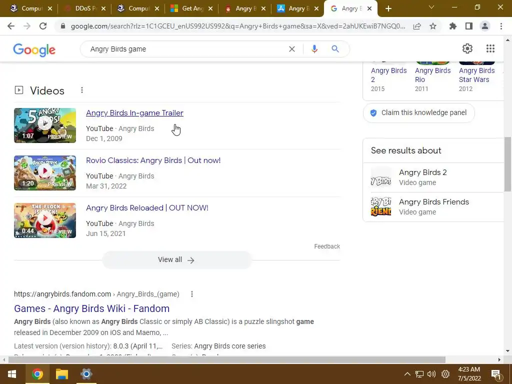See results about Angry Birds 2
Screen dimensions: 512x384
tap(434, 177)
